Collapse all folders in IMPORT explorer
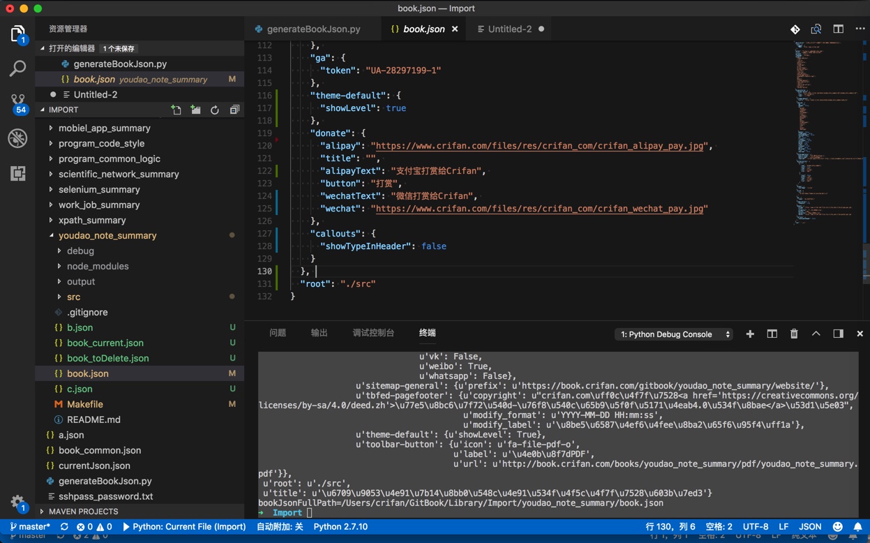 tap(234, 110)
